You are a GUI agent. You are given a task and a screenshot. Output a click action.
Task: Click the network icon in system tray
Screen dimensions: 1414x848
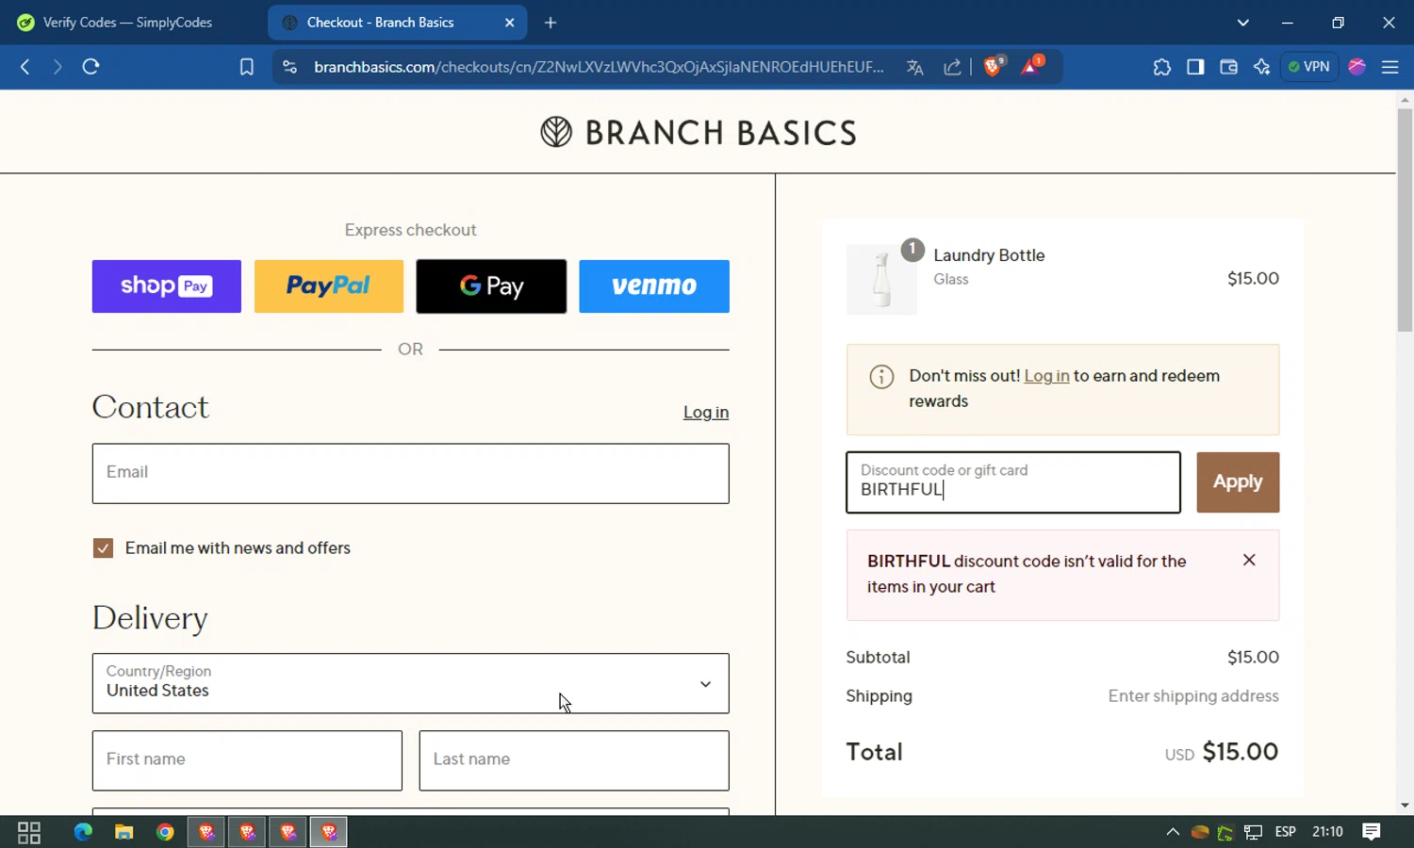point(1253,832)
